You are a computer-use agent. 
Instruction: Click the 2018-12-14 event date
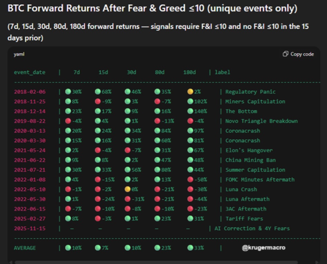coord(29,111)
